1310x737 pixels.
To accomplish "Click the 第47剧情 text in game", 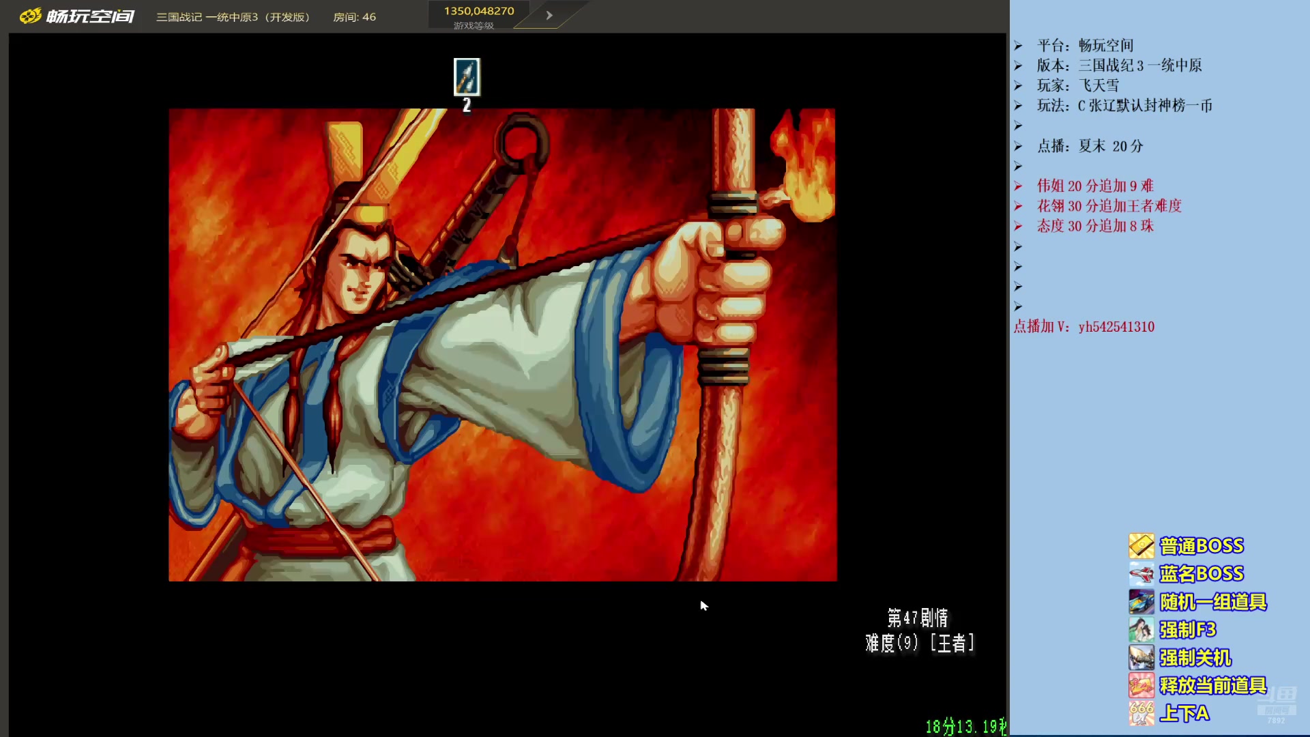I will coord(918,618).
